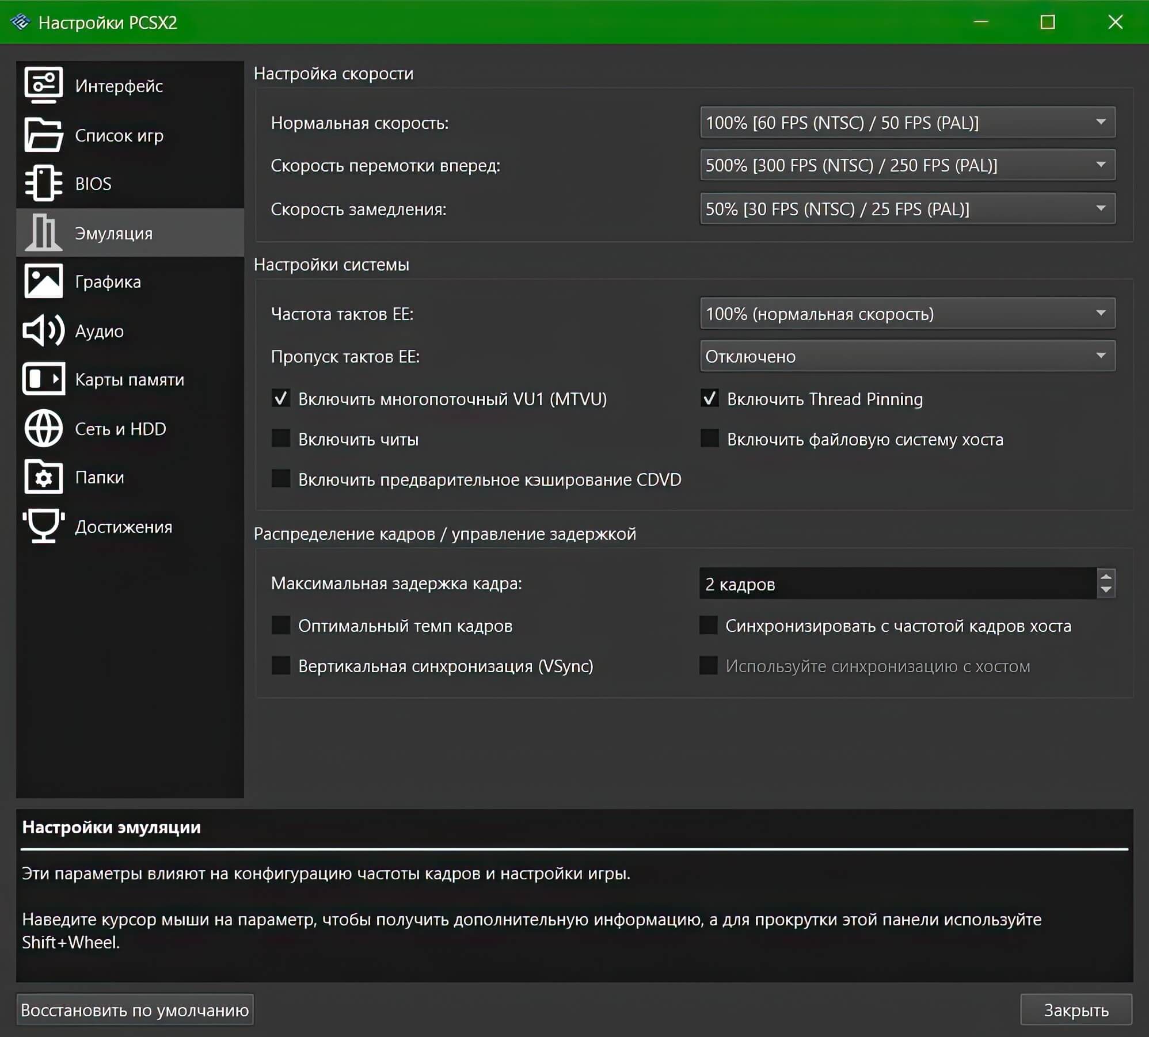Increase Максимальная задержка кадра with up arrow
The image size is (1149, 1037).
coord(1105,577)
